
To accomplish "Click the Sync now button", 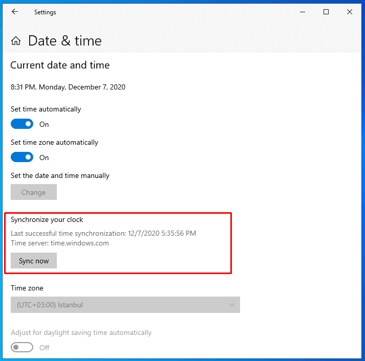I will click(34, 261).
